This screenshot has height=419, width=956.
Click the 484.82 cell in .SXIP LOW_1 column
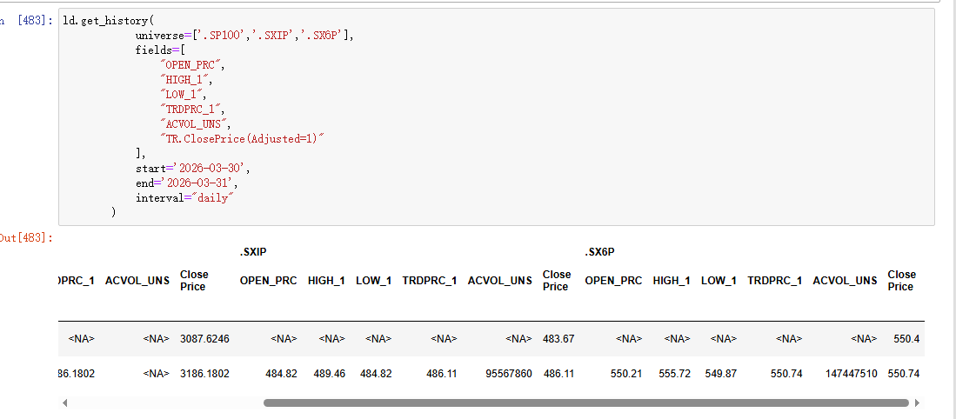tap(376, 374)
